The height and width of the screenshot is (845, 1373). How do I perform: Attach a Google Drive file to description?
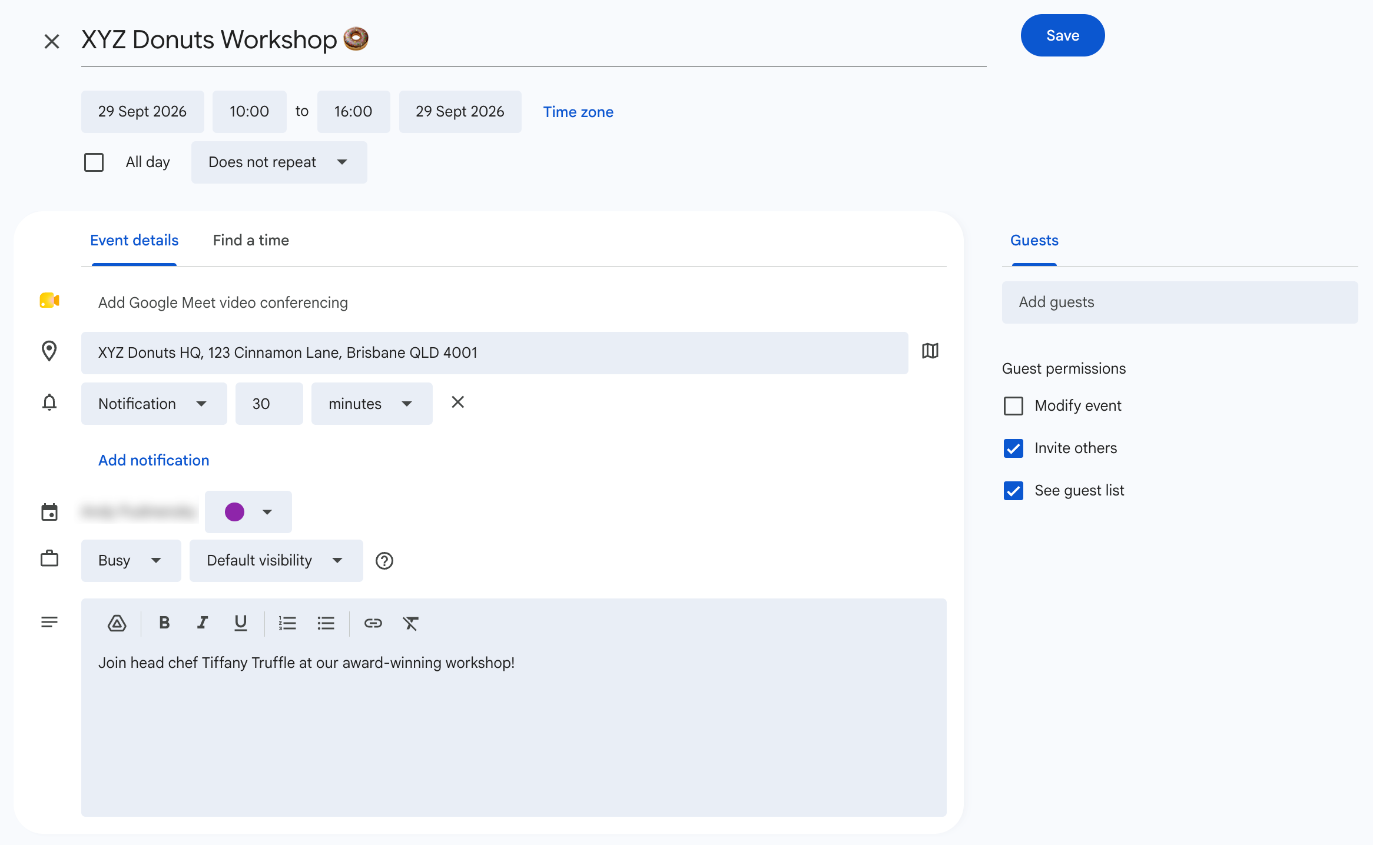coord(117,623)
